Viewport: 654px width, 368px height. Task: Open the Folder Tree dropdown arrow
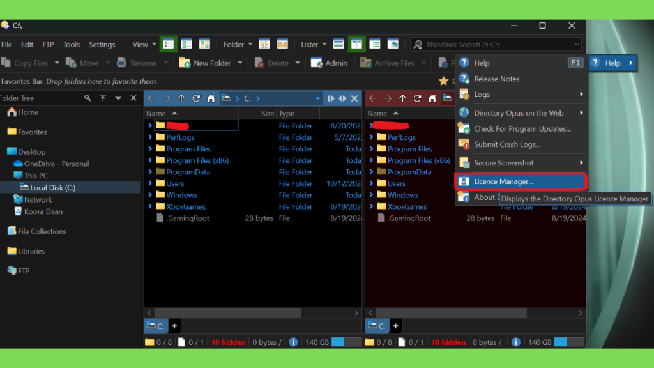pos(118,98)
